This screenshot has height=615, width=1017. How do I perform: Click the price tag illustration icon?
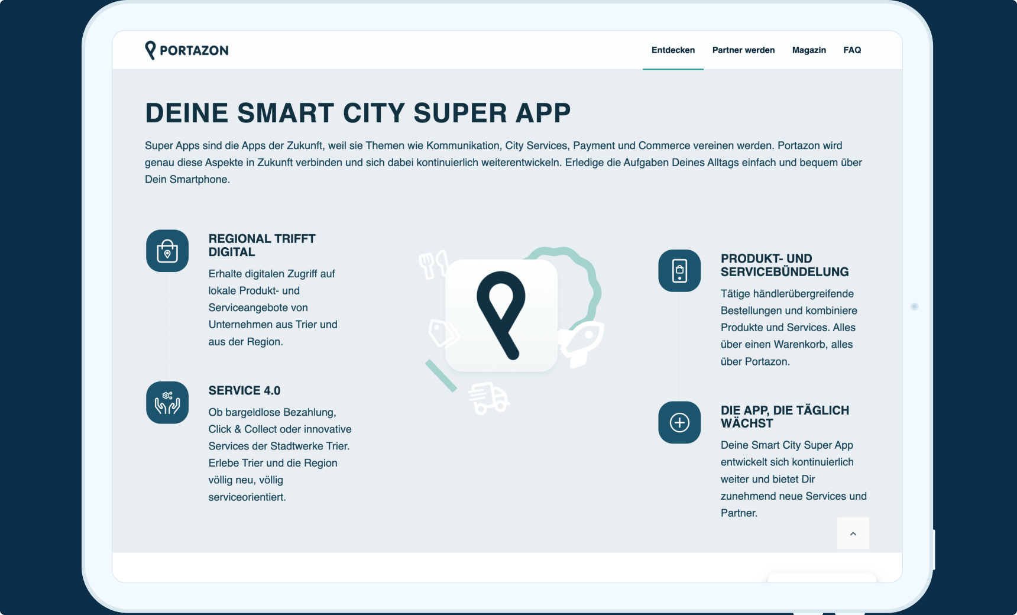(x=443, y=334)
